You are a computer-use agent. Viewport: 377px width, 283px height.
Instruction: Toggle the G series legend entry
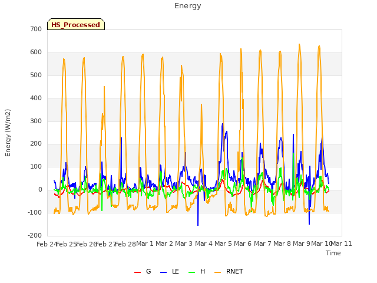point(143,271)
